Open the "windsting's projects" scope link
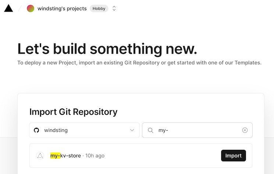274x174 pixels. pos(62,8)
